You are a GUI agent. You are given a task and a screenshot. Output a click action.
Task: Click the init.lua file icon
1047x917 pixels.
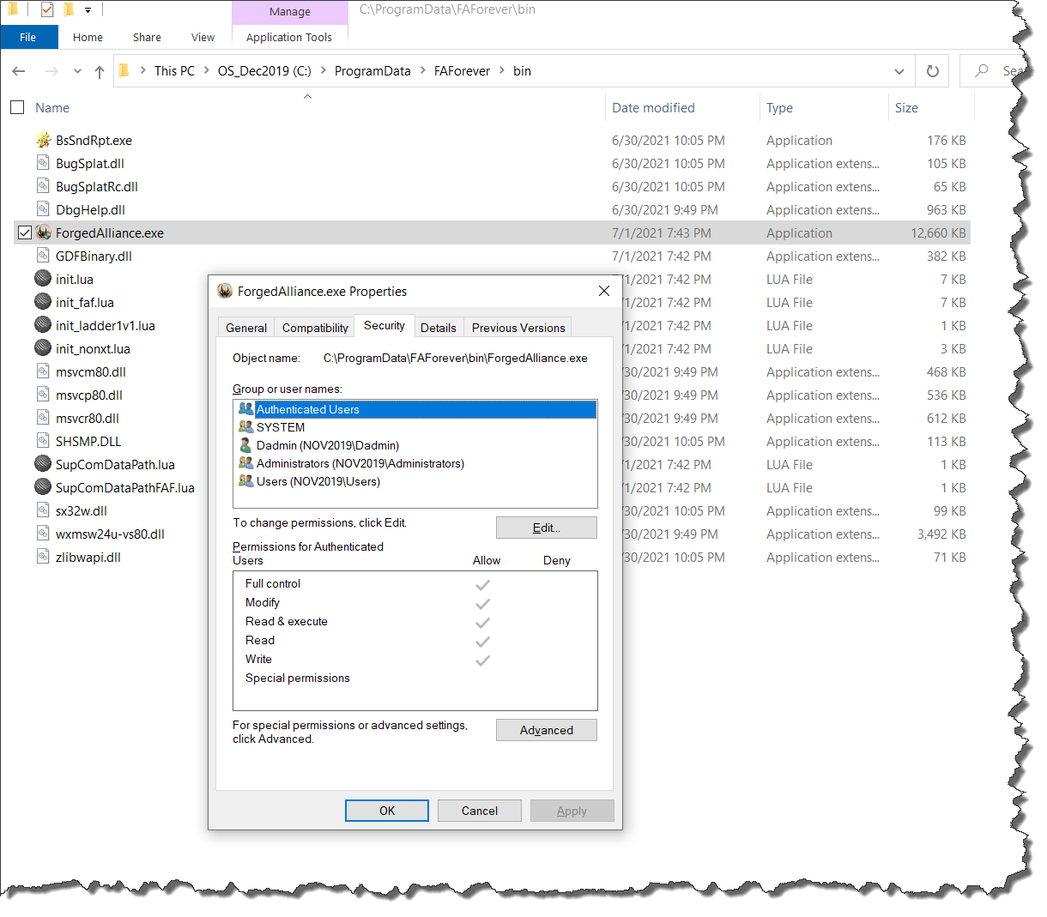(43, 279)
